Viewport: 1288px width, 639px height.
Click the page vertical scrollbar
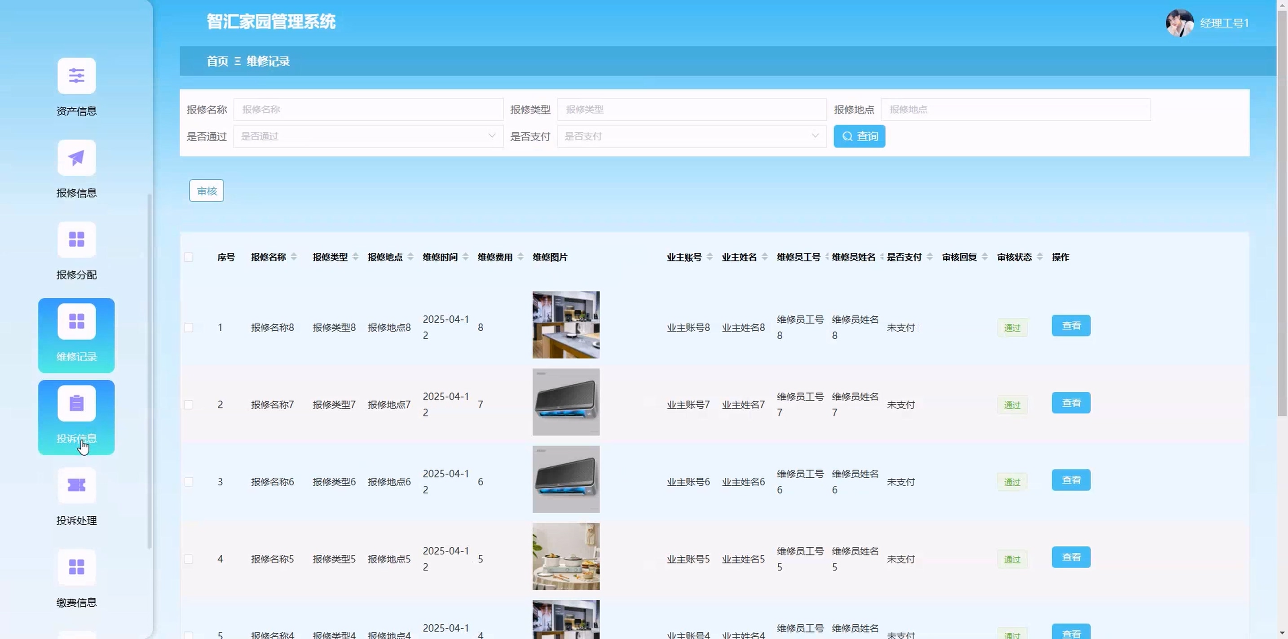click(x=1282, y=210)
